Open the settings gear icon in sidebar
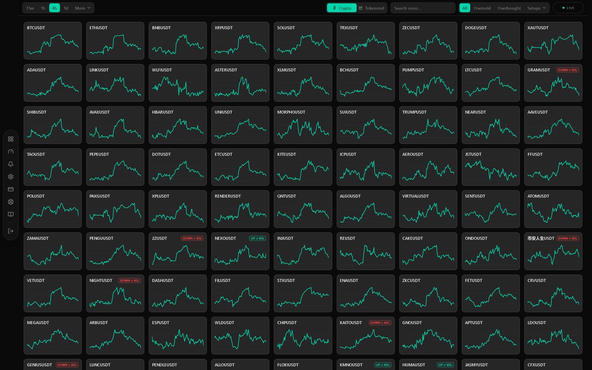Image resolution: width=592 pixels, height=370 pixels. point(11,176)
